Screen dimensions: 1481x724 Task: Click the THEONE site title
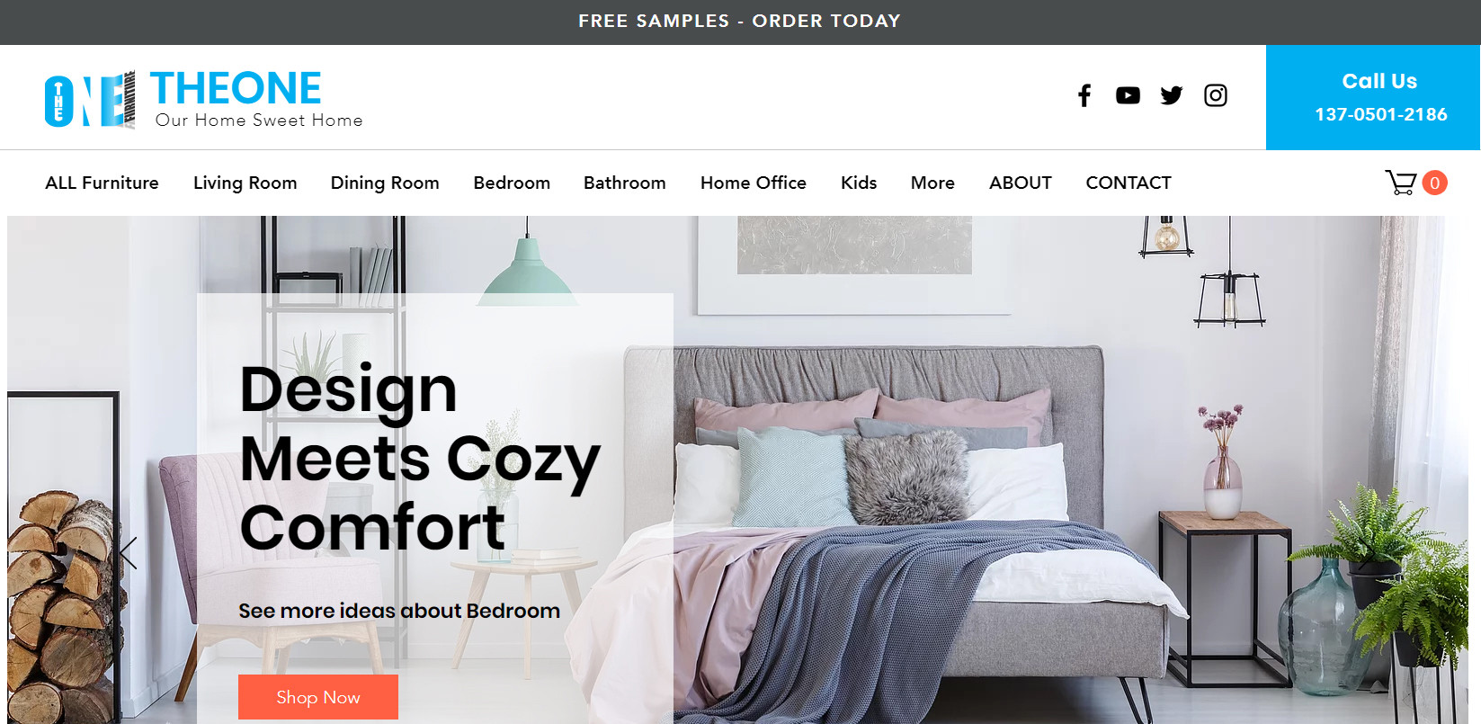(236, 89)
